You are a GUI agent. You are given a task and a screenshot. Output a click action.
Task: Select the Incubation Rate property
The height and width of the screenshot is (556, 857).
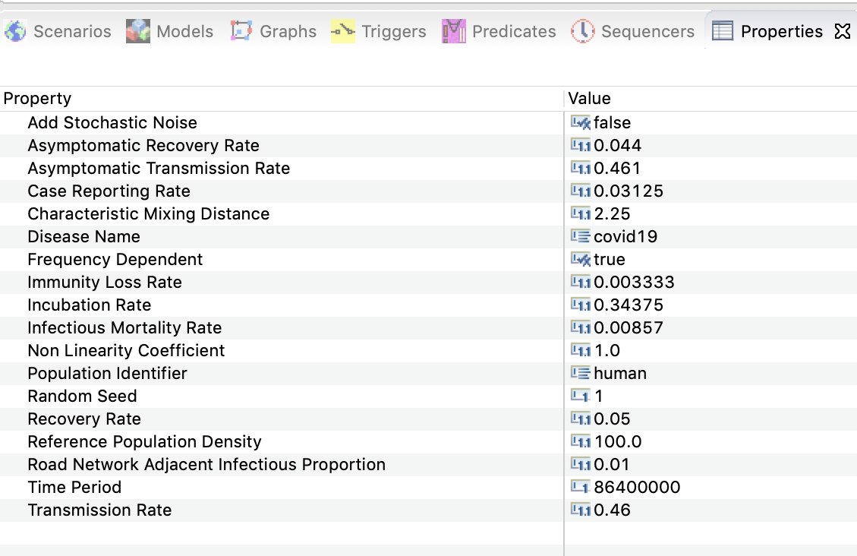tap(89, 305)
